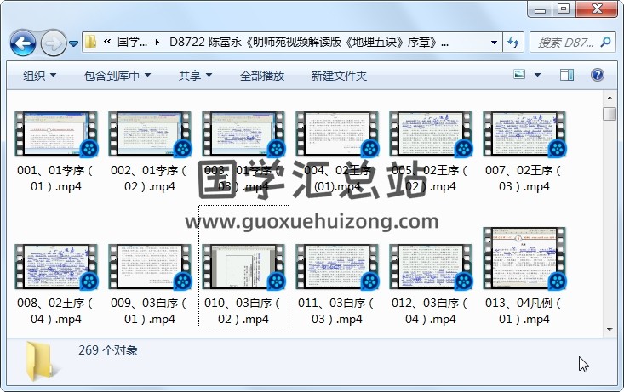Click file name 012、03自序（04）.mp4
Image resolution: width=624 pixels, height=392 pixels.
coord(431,311)
